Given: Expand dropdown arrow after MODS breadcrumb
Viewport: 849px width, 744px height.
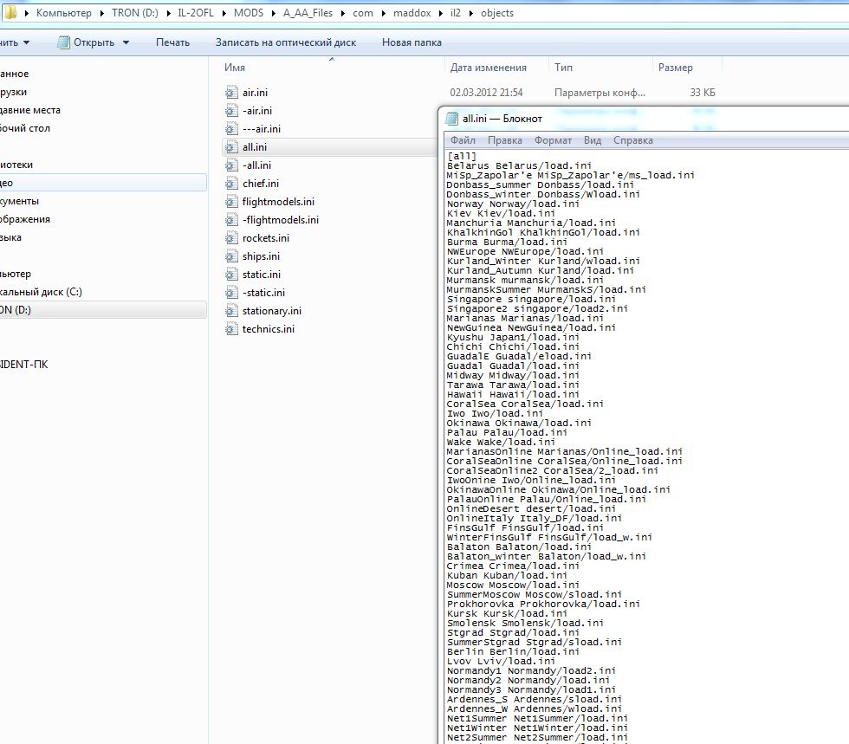Looking at the screenshot, I should pos(274,13).
